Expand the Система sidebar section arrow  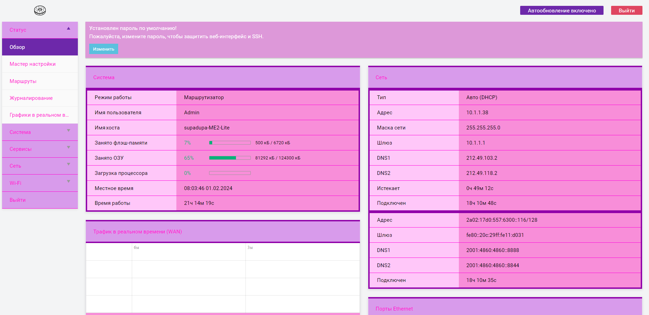click(69, 130)
